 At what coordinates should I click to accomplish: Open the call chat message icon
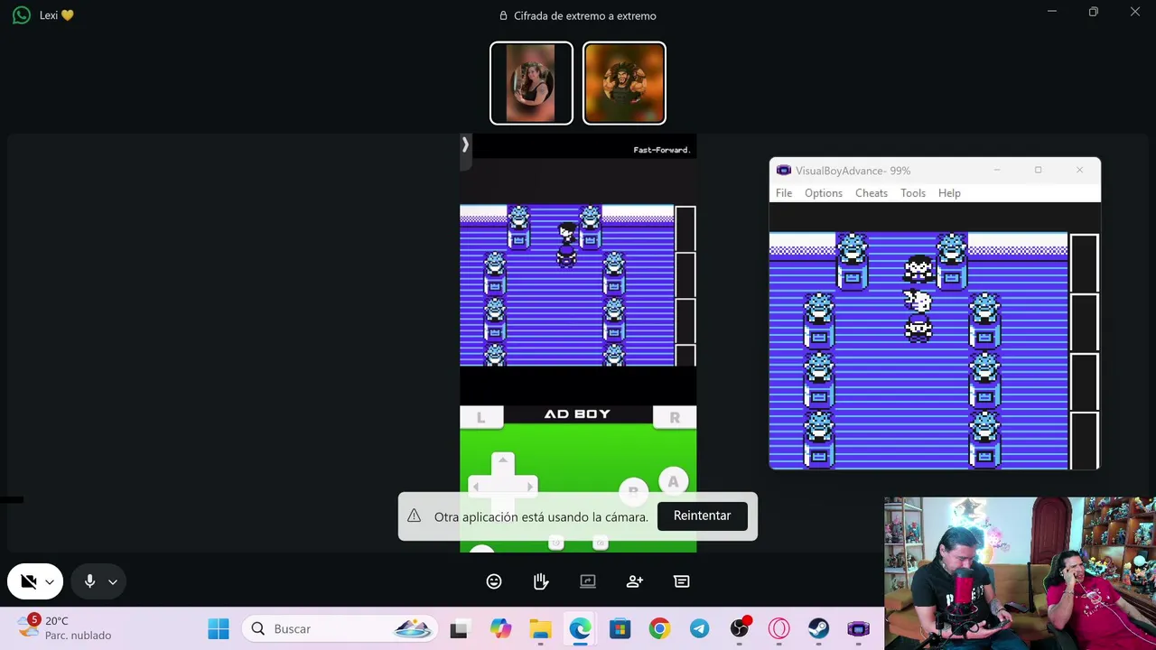pyautogui.click(x=682, y=581)
